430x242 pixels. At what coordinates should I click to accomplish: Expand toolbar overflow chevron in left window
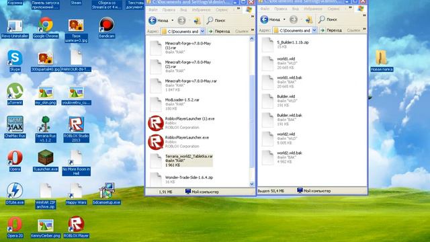point(253,17)
